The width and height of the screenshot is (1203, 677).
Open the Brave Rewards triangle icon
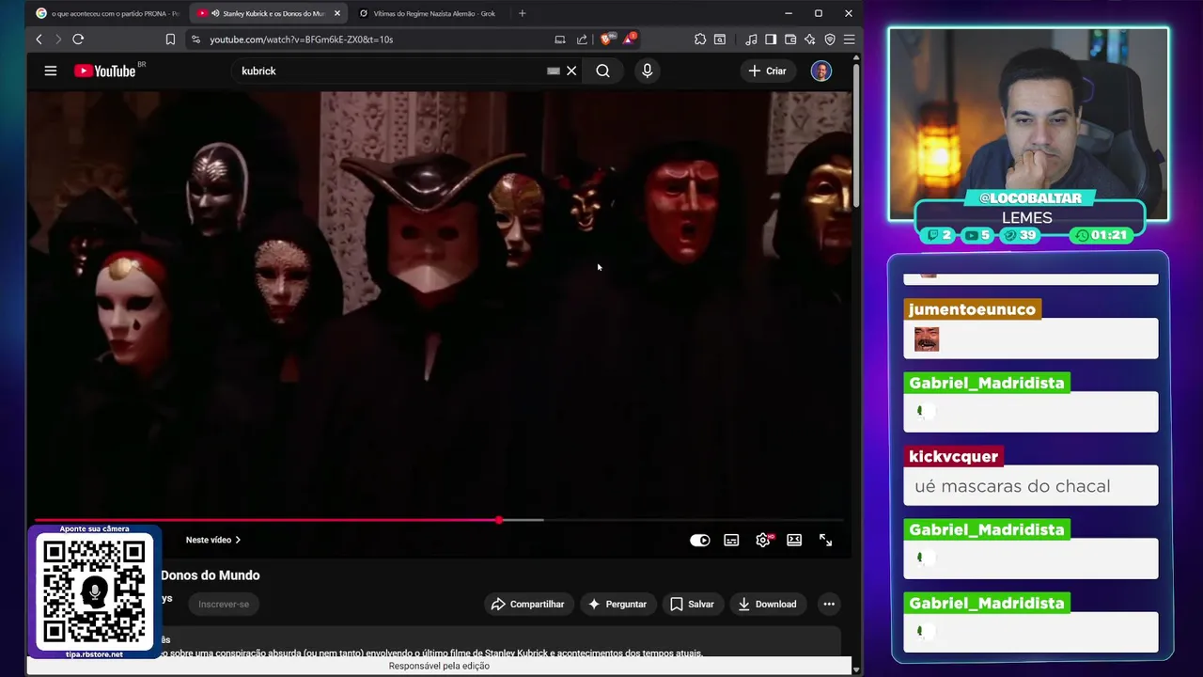(x=629, y=39)
